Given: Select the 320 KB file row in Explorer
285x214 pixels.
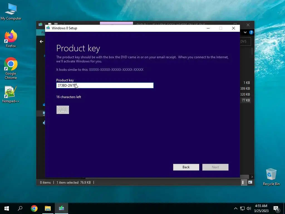Looking at the screenshot, I should coord(245,94).
